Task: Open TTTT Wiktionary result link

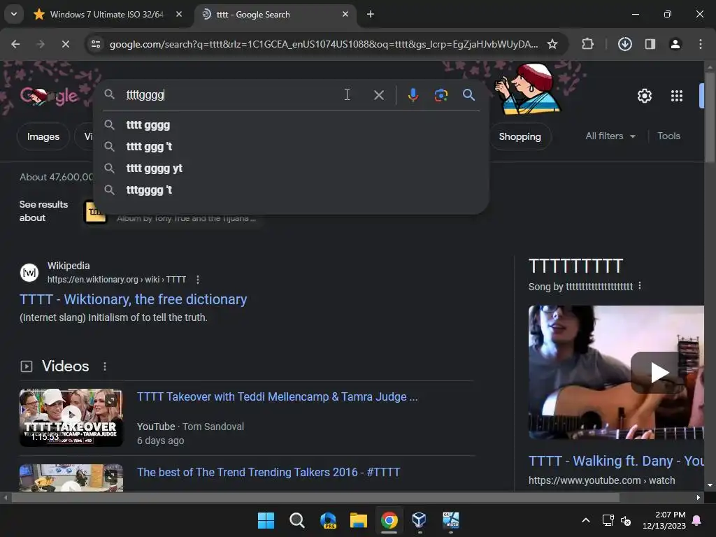Action: 134,299
